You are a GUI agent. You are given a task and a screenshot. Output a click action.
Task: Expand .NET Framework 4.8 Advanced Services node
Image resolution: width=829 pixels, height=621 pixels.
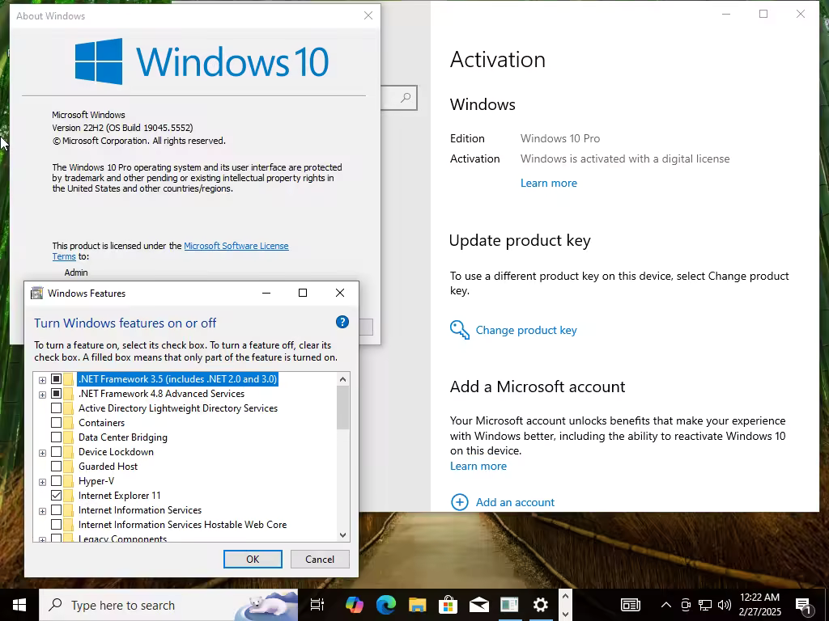(x=42, y=395)
